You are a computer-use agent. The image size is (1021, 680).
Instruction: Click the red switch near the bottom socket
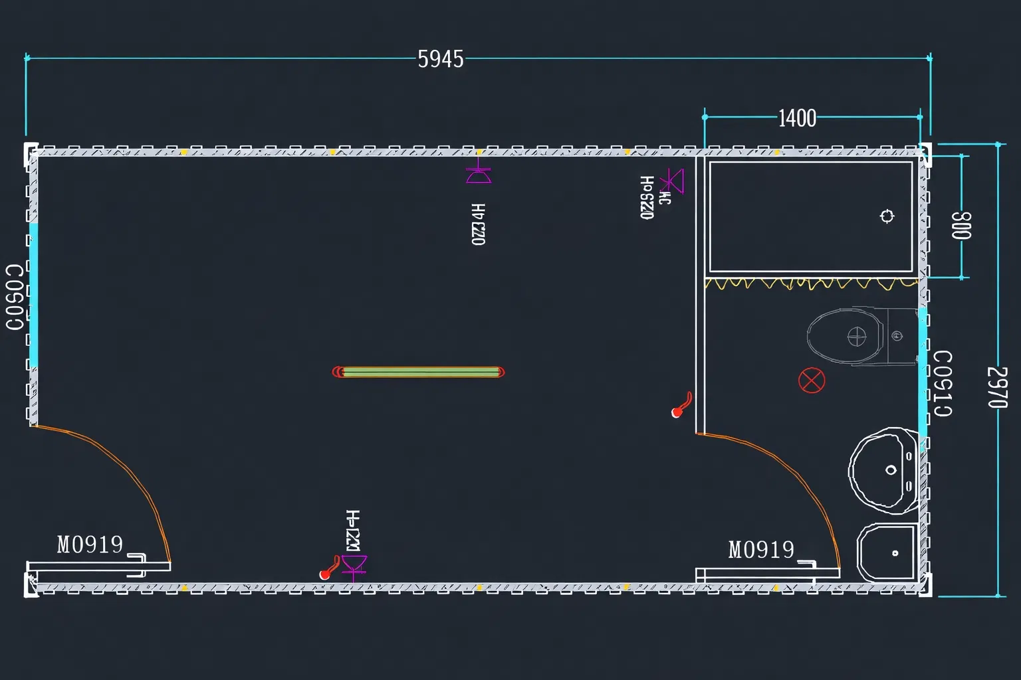pos(329,569)
